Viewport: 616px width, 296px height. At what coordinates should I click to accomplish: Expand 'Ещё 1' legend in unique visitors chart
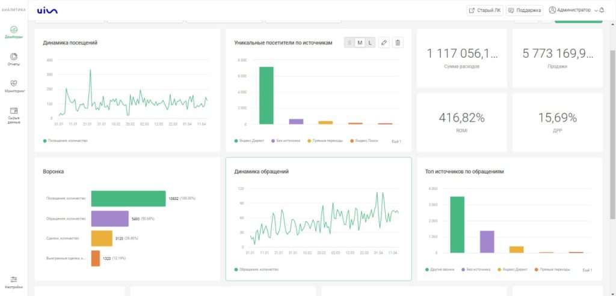click(396, 141)
